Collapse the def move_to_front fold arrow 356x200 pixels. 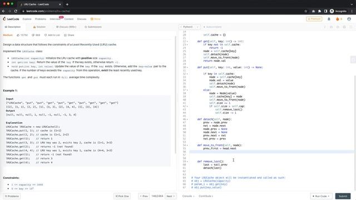point(187,145)
